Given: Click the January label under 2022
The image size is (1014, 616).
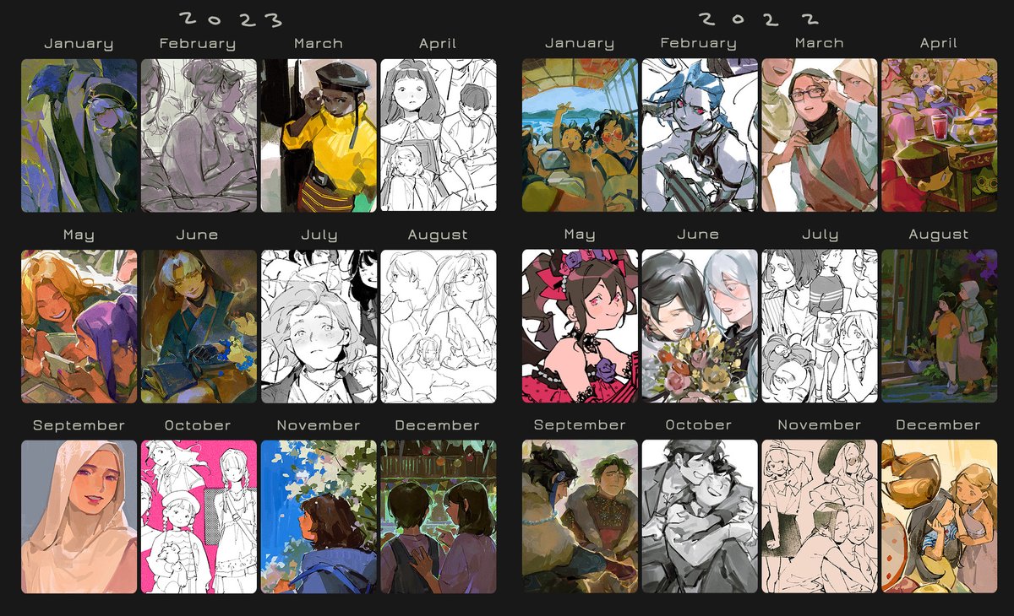Looking at the screenshot, I should [580, 43].
